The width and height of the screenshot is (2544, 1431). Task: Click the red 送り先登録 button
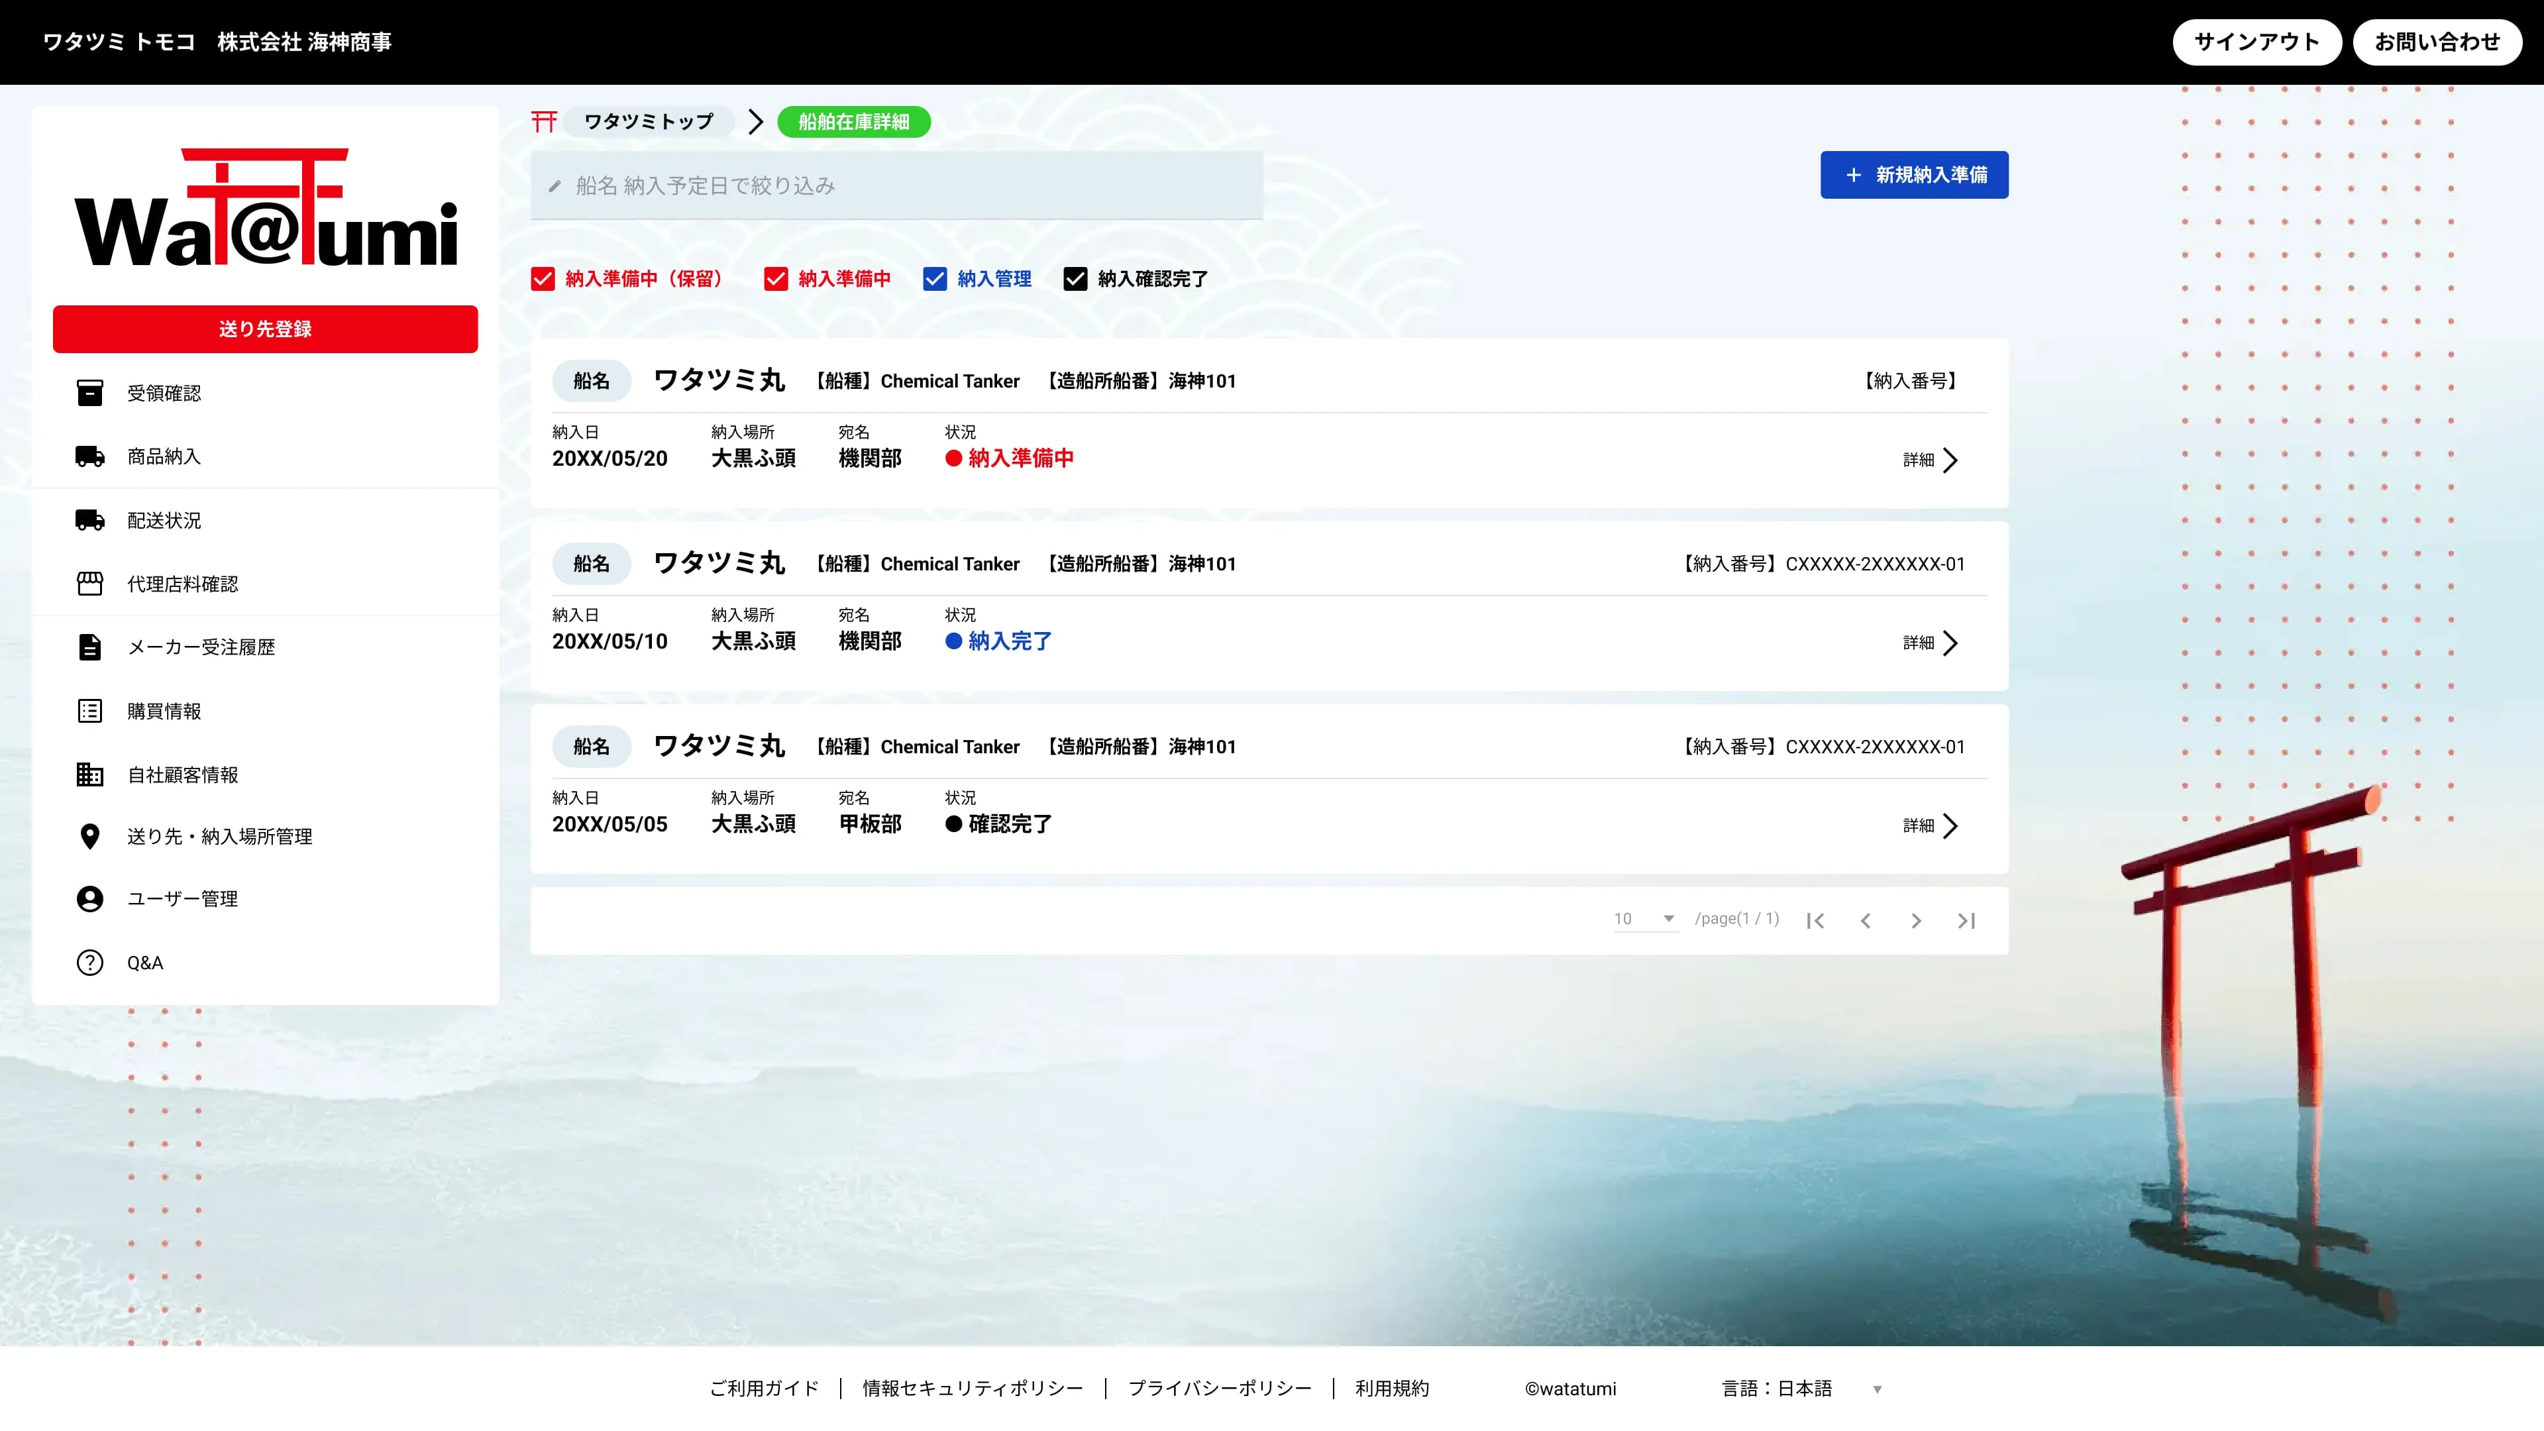[266, 329]
